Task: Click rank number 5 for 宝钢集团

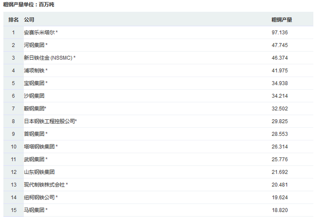Action: 13,83
